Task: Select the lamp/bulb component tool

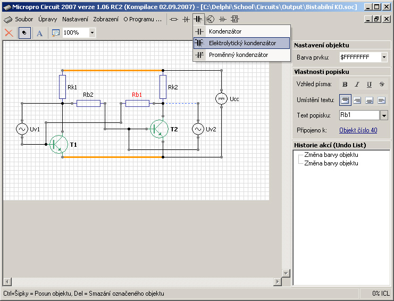Action: [211, 19]
